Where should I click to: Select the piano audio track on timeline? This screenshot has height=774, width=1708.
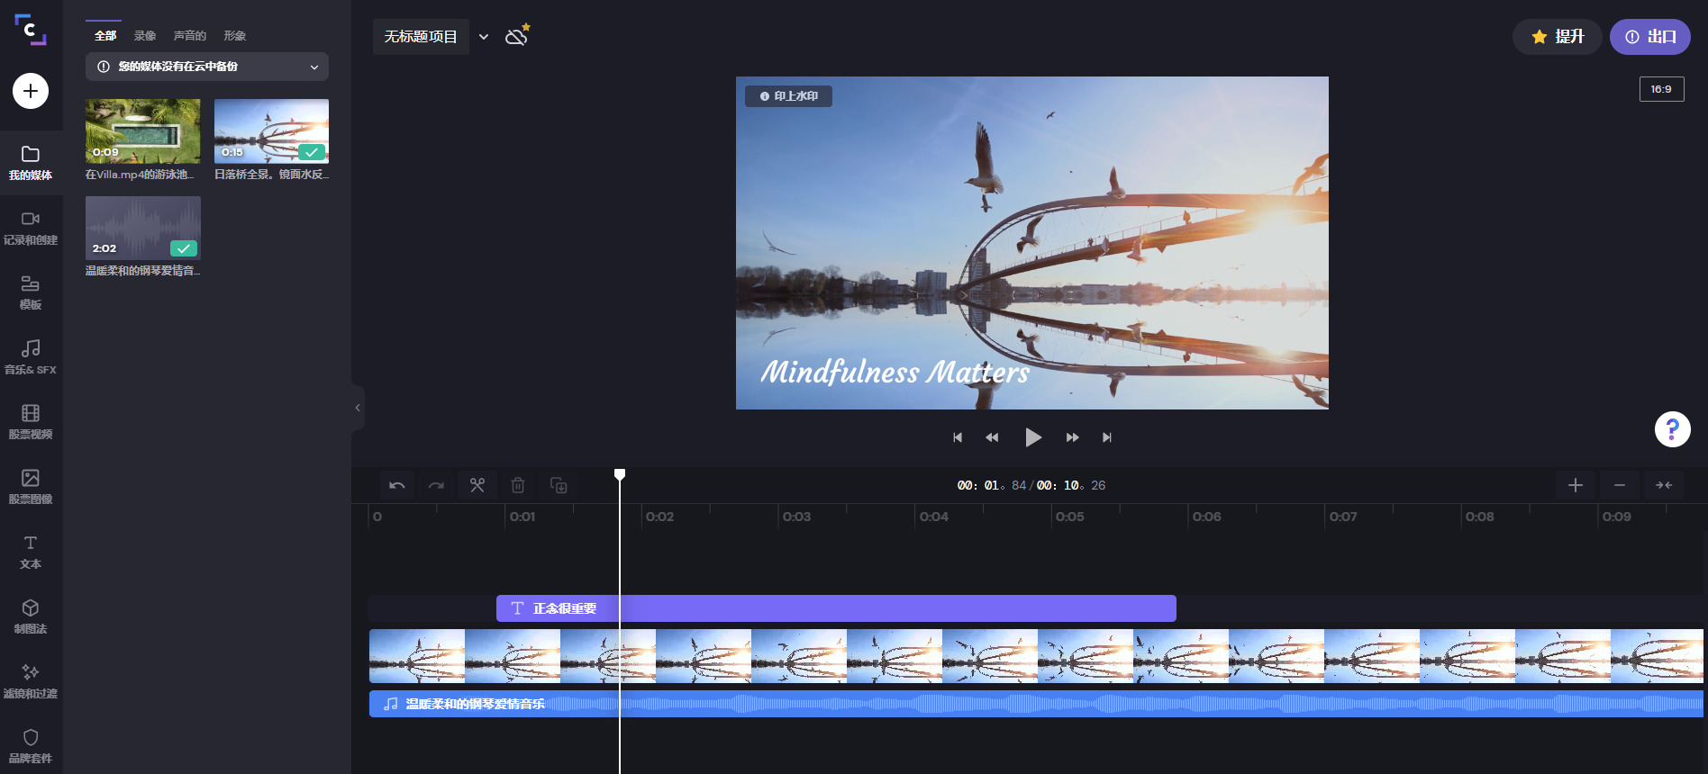pos(1036,704)
